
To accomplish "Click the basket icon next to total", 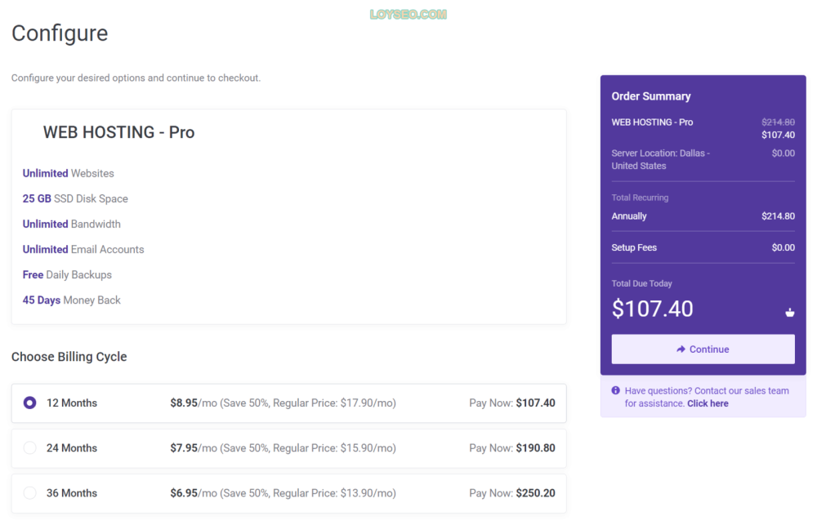I will coord(790,312).
